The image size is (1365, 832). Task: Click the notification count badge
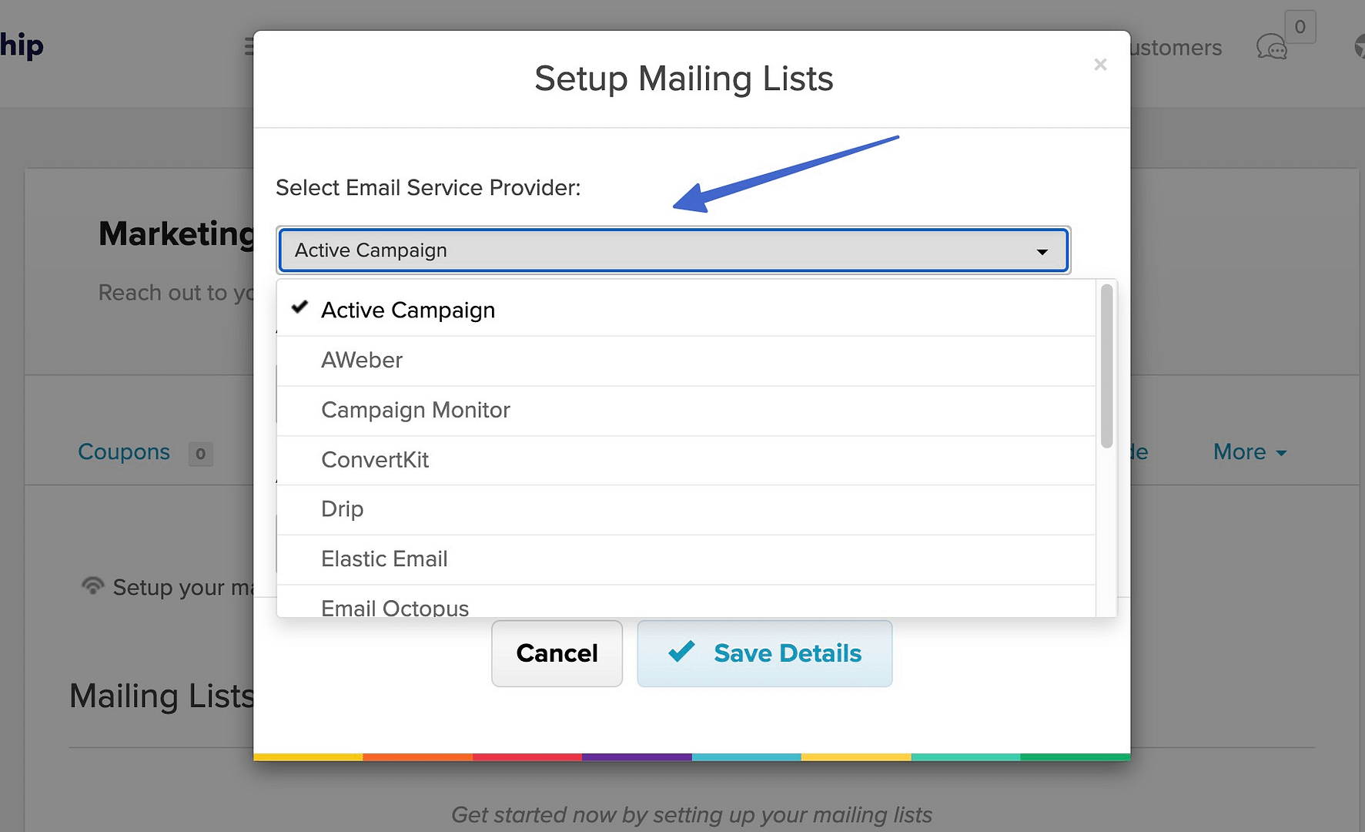pyautogui.click(x=1300, y=27)
